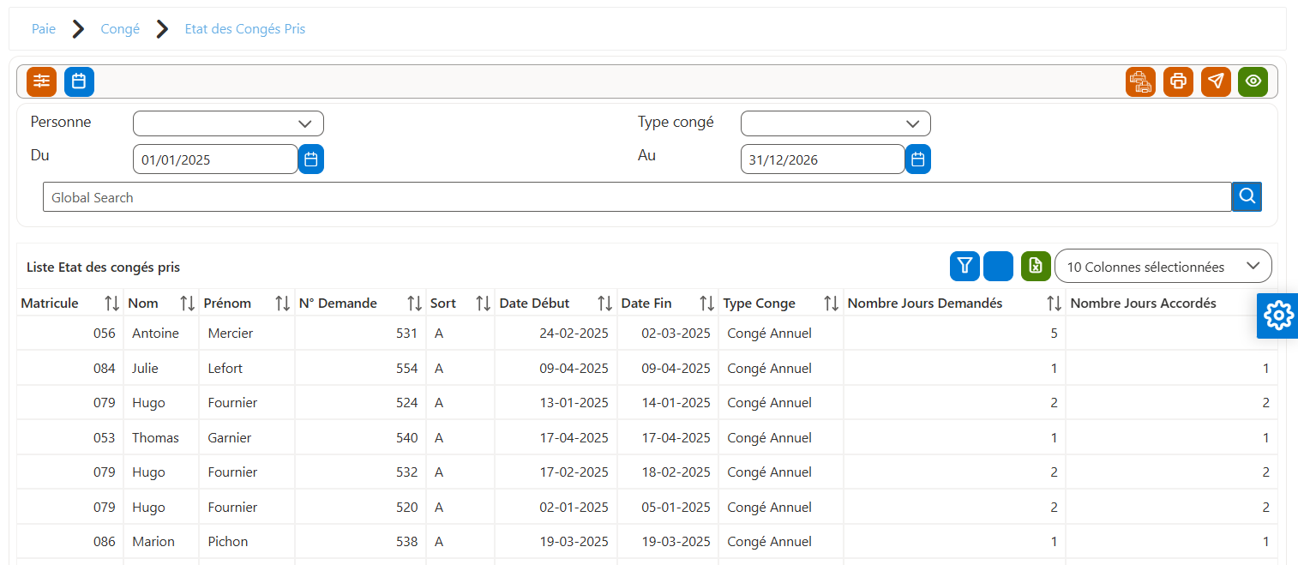The height and width of the screenshot is (565, 1298).
Task: Open the Au date calendar picker
Action: [x=918, y=159]
